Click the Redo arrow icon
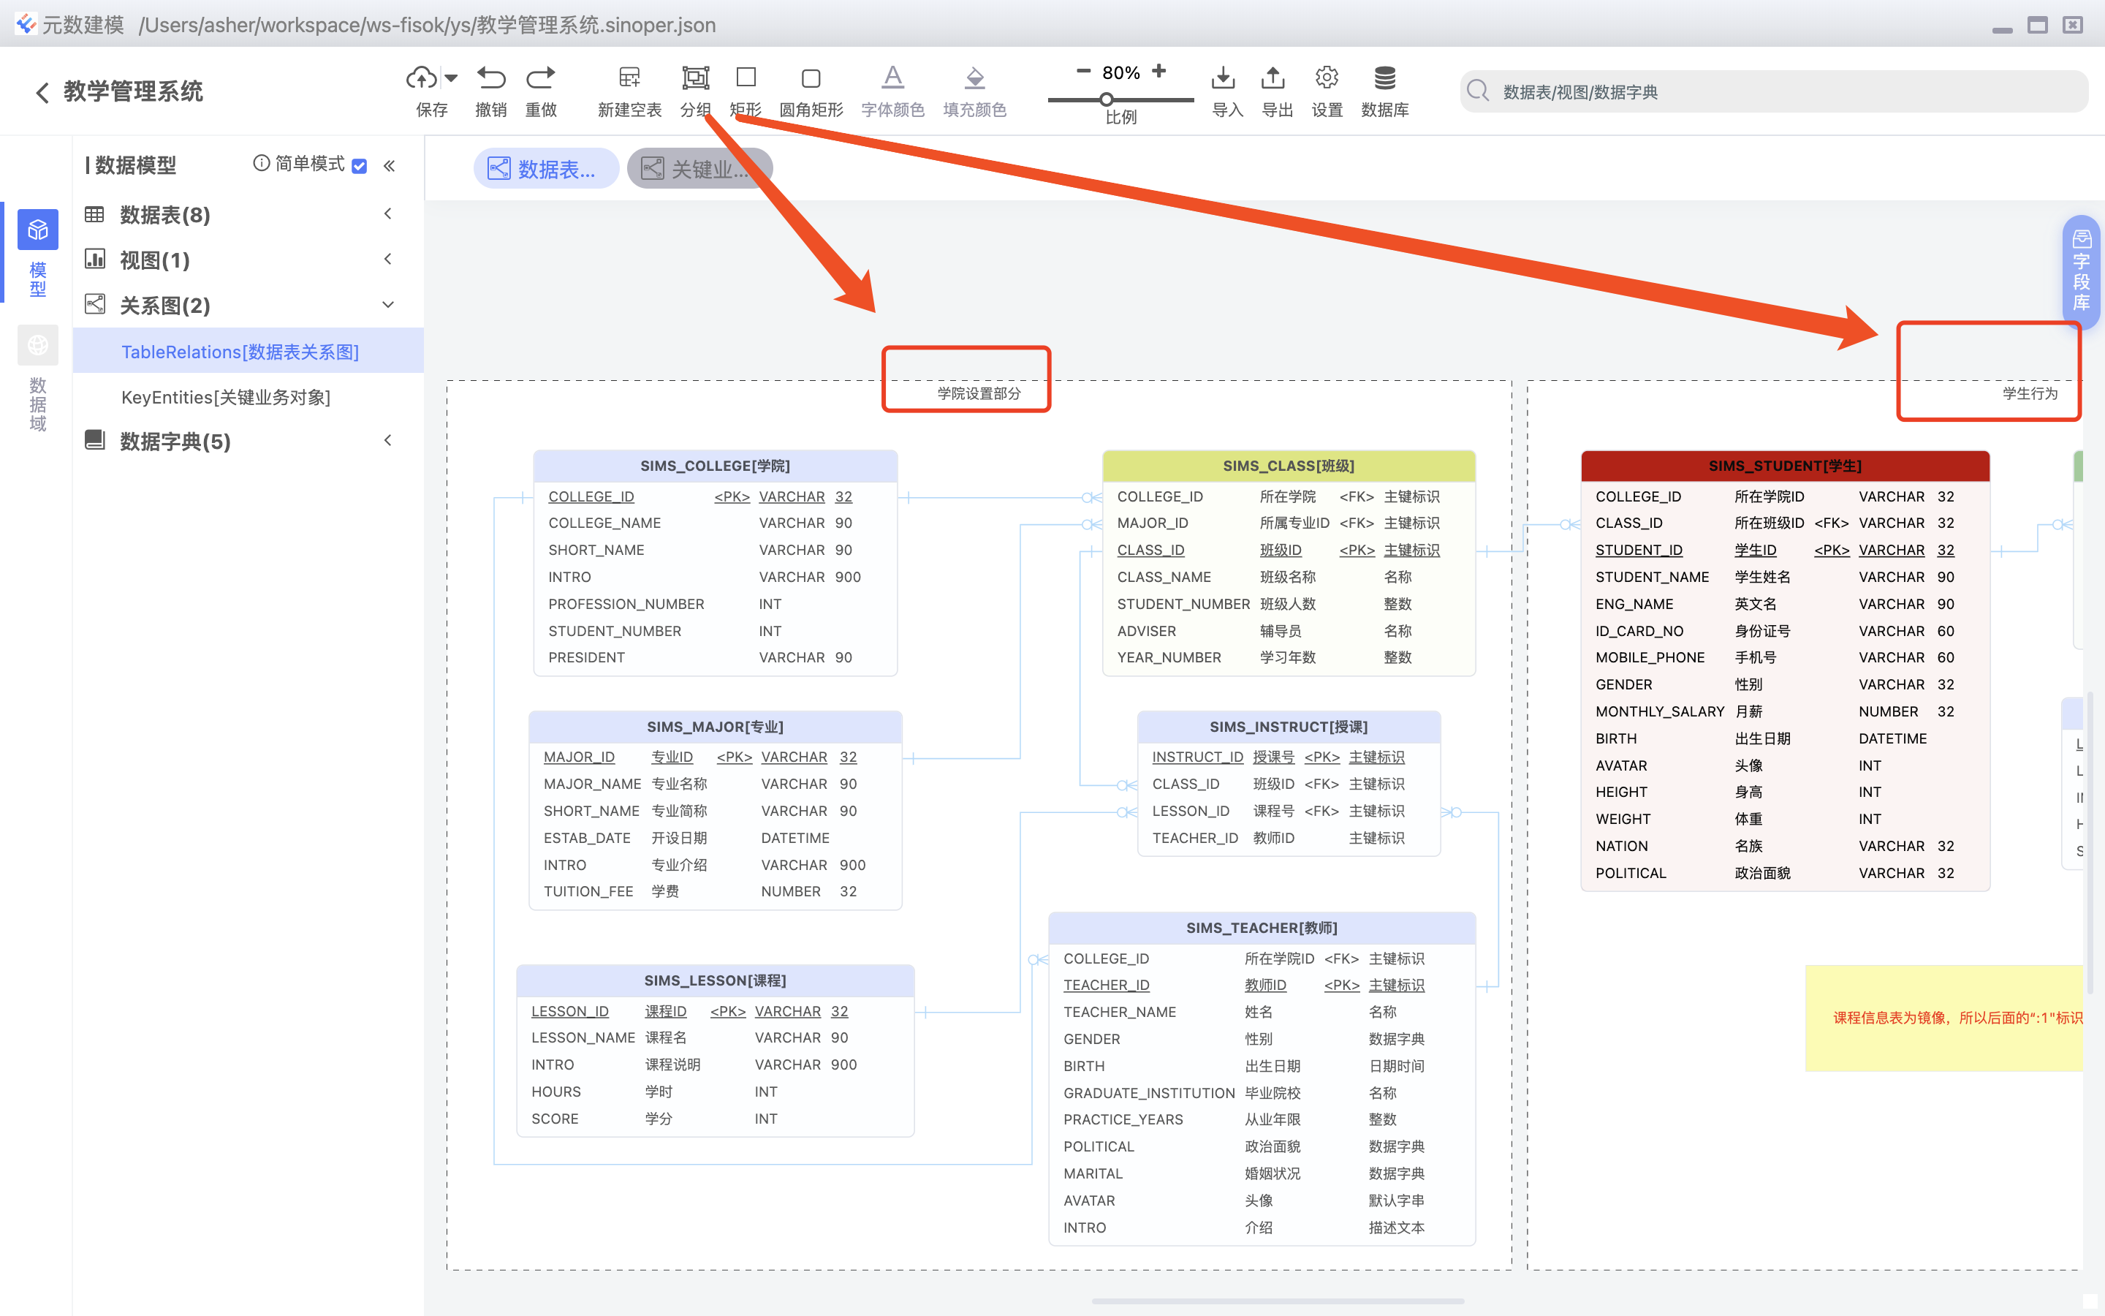The image size is (2105, 1316). (540, 78)
